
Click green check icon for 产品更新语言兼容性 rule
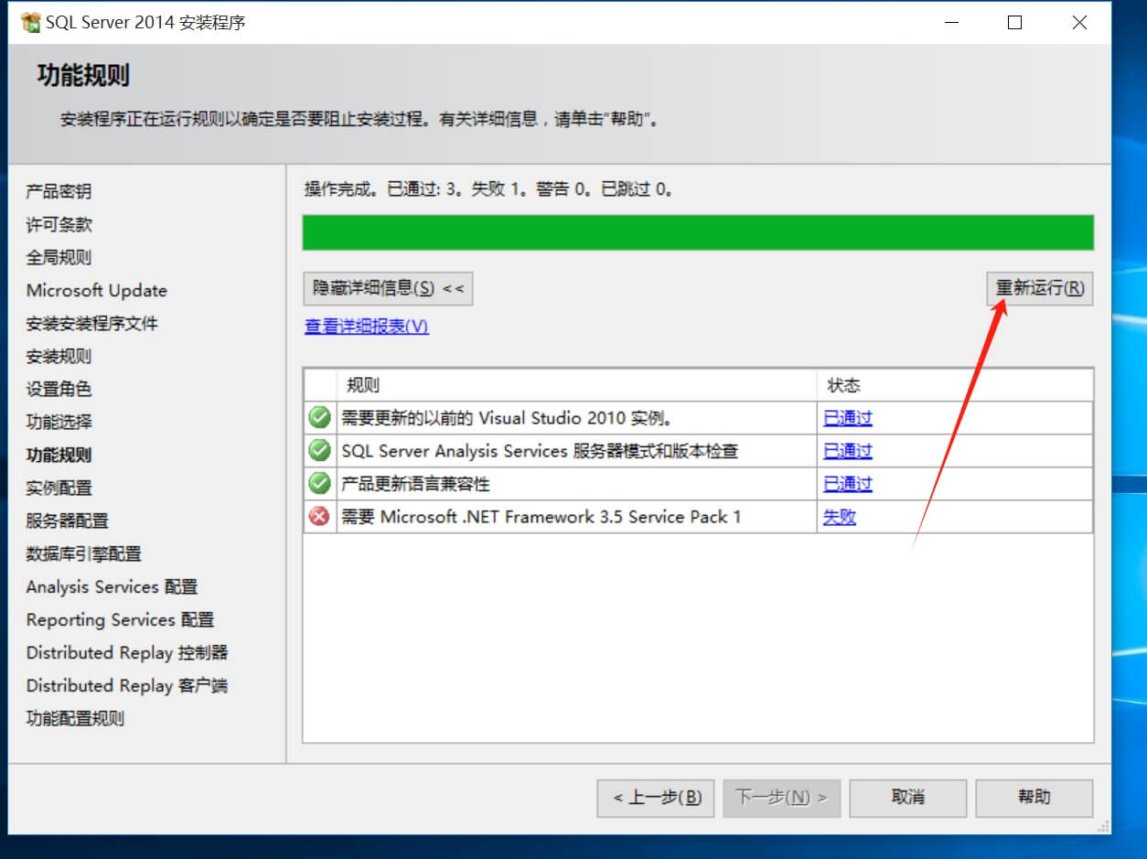click(319, 484)
